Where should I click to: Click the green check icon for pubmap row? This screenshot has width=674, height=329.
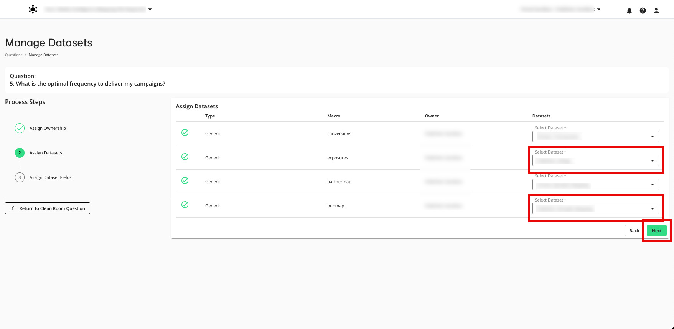tap(185, 205)
